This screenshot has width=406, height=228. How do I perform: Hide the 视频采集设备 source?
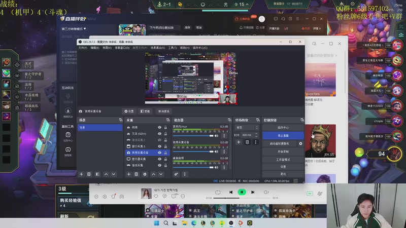[x=159, y=153]
